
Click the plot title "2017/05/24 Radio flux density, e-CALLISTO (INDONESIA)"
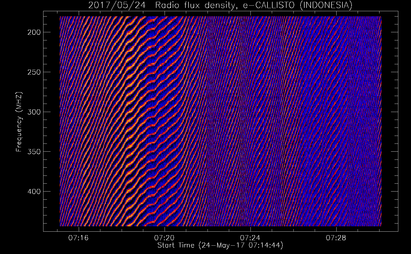point(220,5)
